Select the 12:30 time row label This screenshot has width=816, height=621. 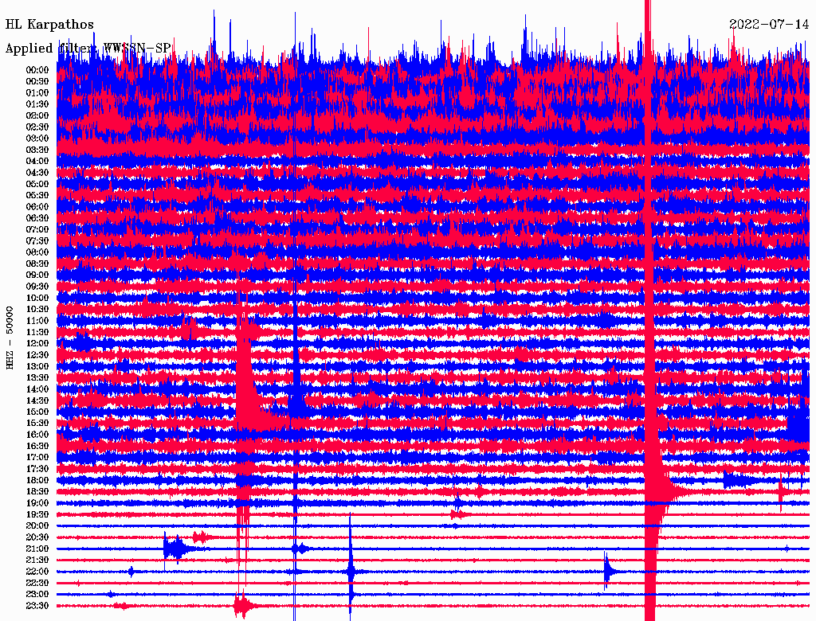pyautogui.click(x=37, y=355)
